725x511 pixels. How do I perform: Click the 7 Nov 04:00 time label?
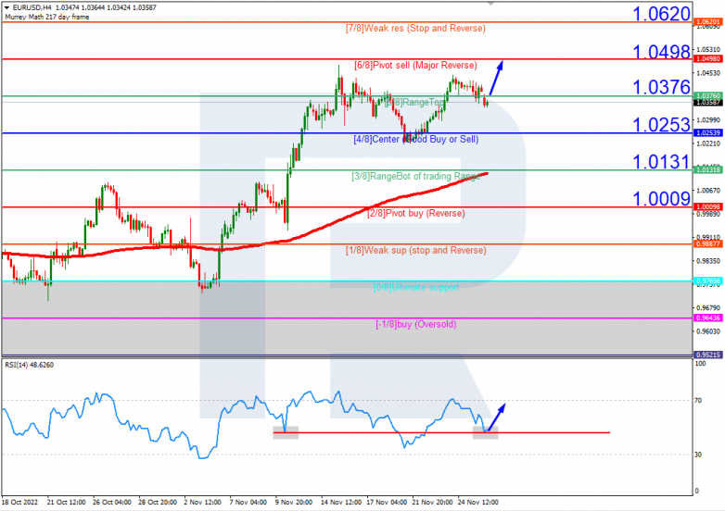pyautogui.click(x=248, y=503)
